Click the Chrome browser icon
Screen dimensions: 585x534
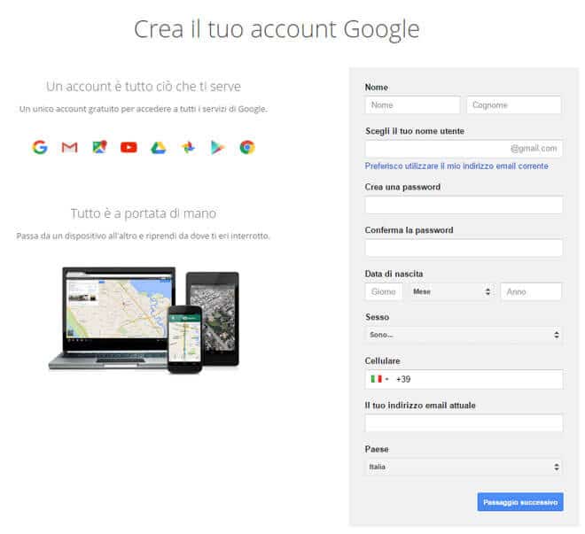coord(247,147)
